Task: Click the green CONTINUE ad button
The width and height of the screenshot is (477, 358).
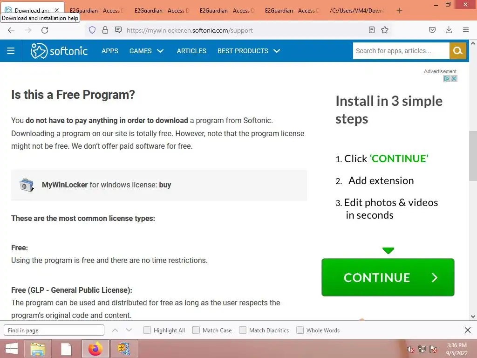Action: (x=388, y=277)
